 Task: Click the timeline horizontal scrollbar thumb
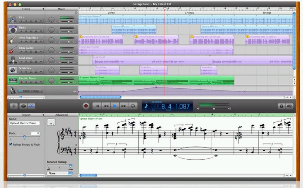pyautogui.click(x=100, y=97)
